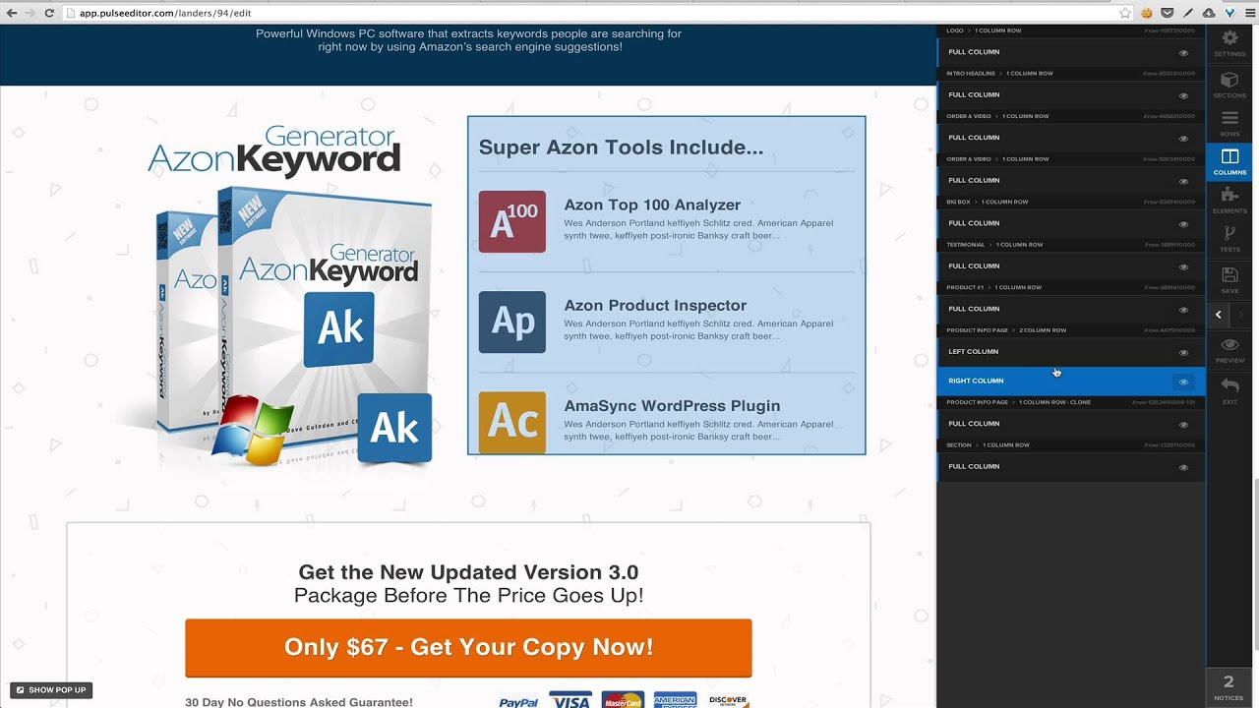Click the 'Azon Product Inspector' title

click(x=655, y=305)
